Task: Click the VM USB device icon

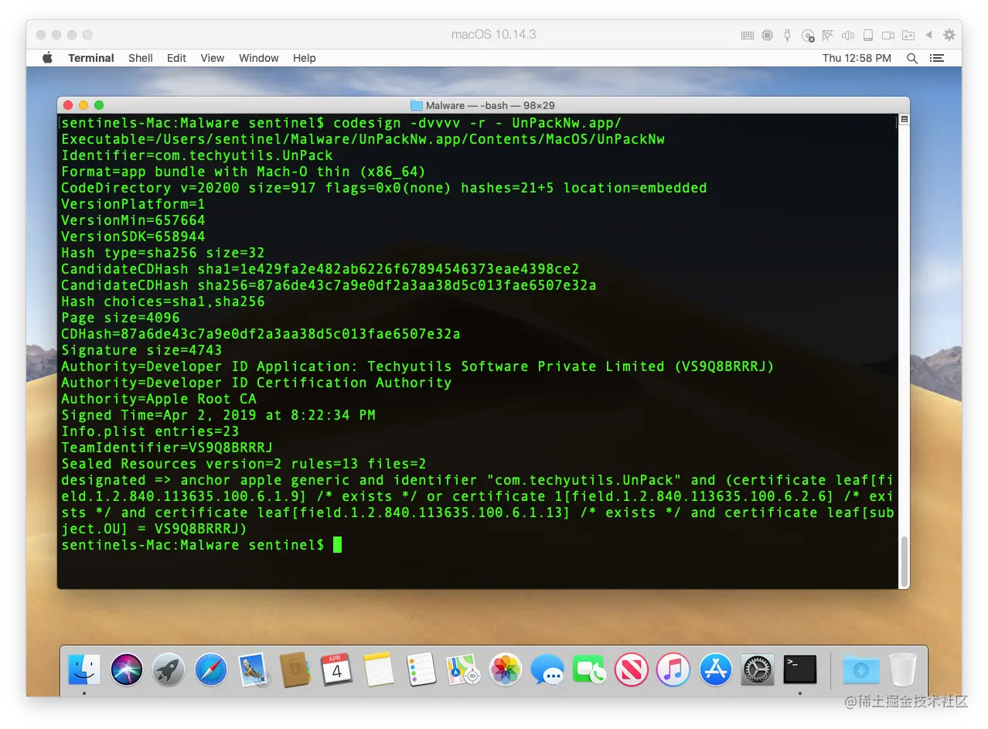Action: point(787,35)
